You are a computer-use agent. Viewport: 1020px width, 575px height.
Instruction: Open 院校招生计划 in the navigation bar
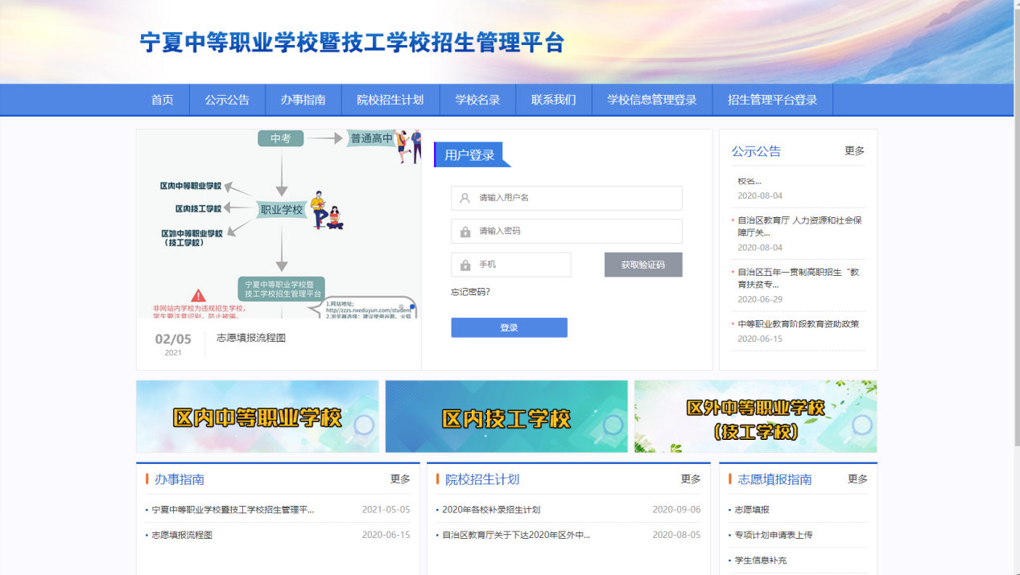390,100
